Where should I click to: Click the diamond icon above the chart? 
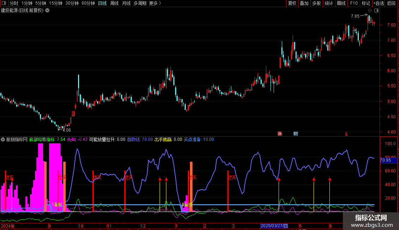[370, 11]
